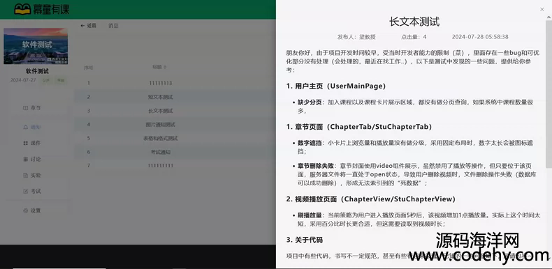Click the bold term 刷播放量
Viewport: 552px width, 269px height.
pos(310,215)
